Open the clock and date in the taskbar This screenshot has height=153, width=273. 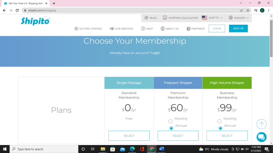(256, 149)
